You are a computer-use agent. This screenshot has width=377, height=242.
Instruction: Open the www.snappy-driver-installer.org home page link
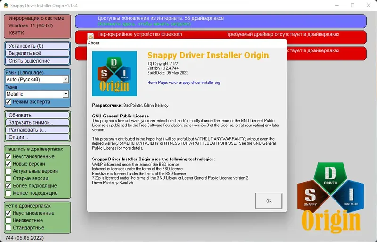[195, 83]
